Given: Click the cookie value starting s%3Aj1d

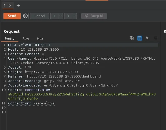Looking at the screenshot, I should point(82,97).
